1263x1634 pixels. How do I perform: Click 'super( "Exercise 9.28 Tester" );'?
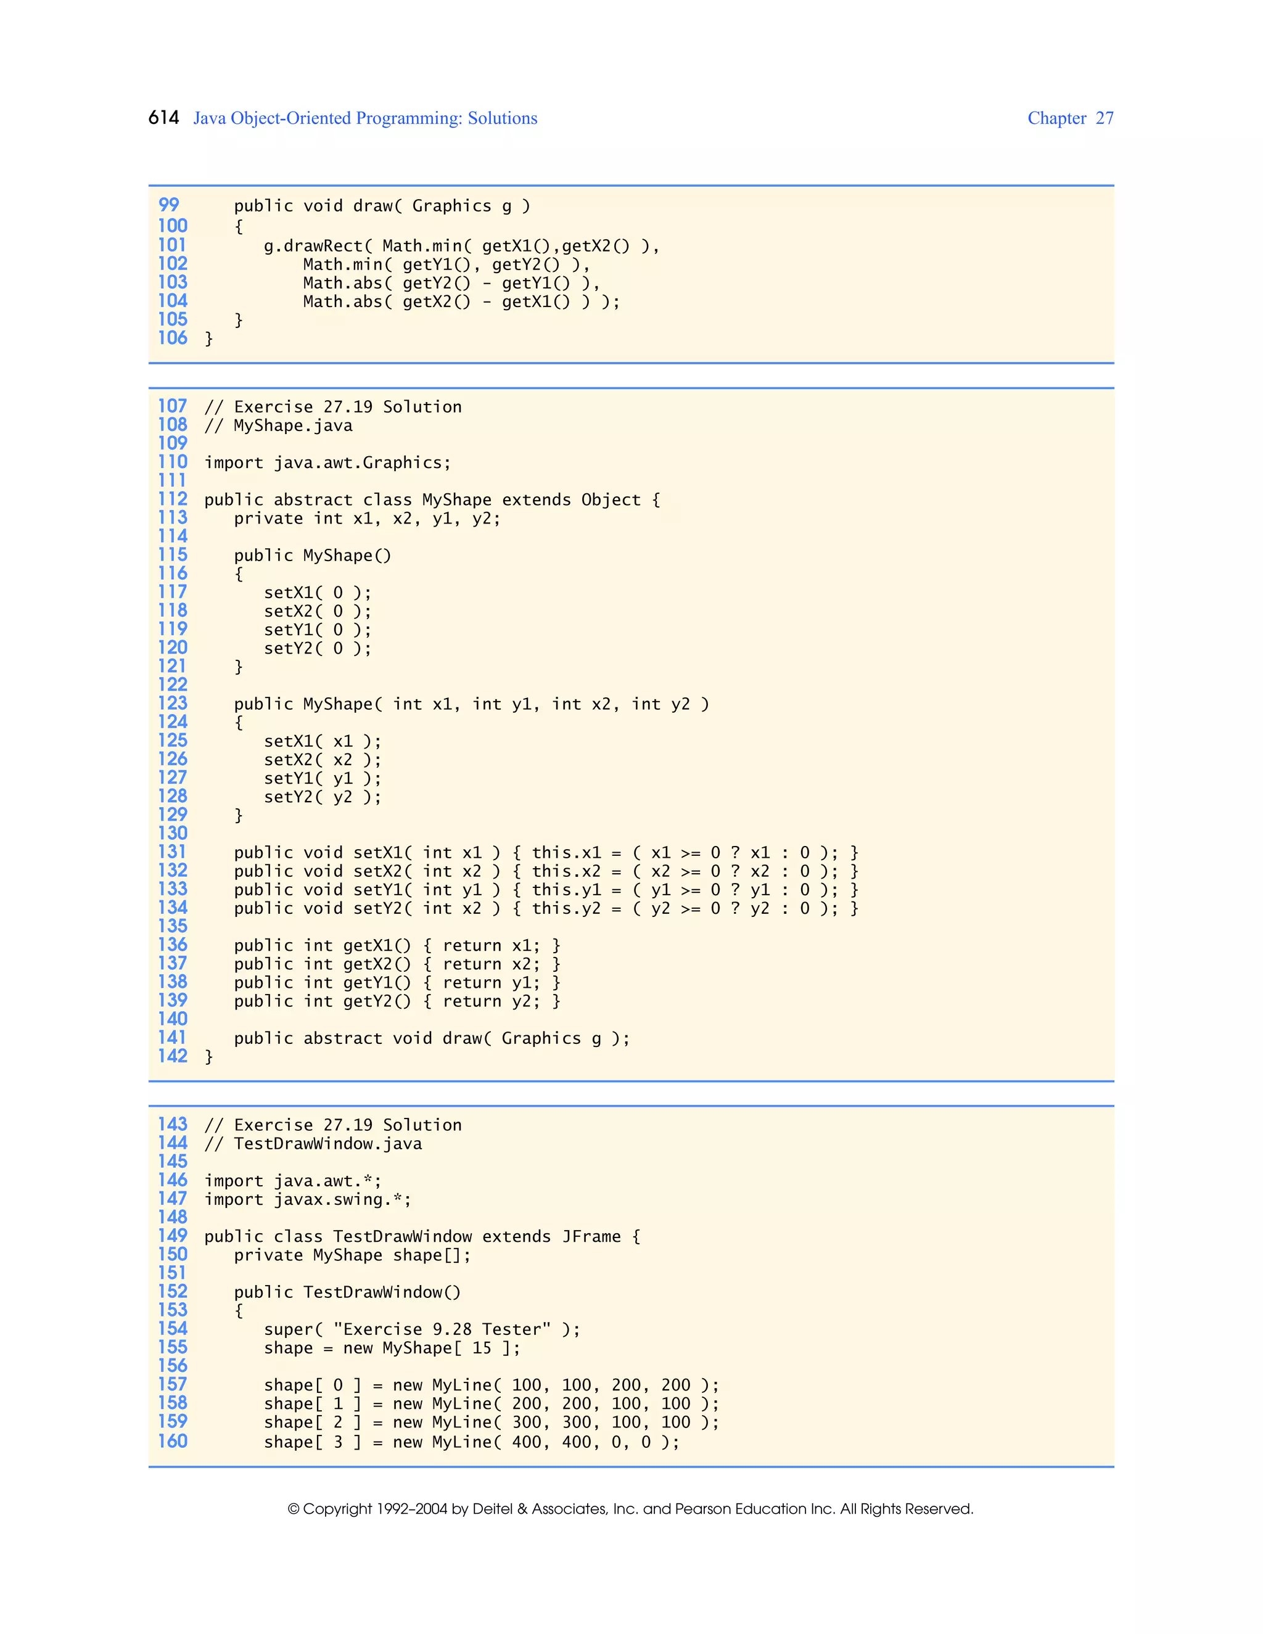(x=422, y=1329)
